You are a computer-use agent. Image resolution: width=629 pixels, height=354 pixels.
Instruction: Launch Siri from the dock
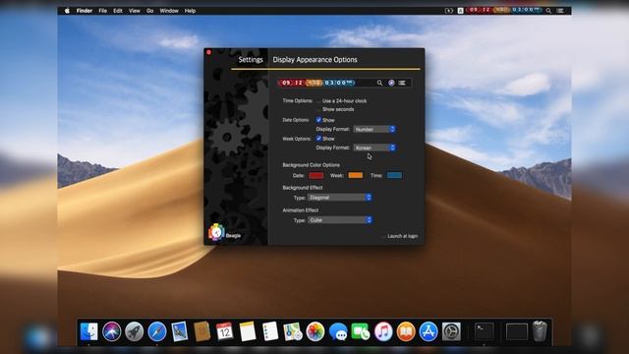point(111,332)
